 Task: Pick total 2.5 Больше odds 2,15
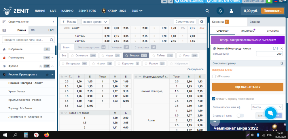[x=90, y=91]
